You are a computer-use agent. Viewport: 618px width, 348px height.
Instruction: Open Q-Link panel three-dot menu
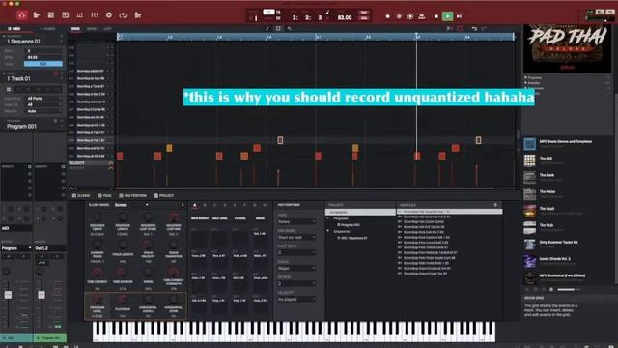click(183, 205)
